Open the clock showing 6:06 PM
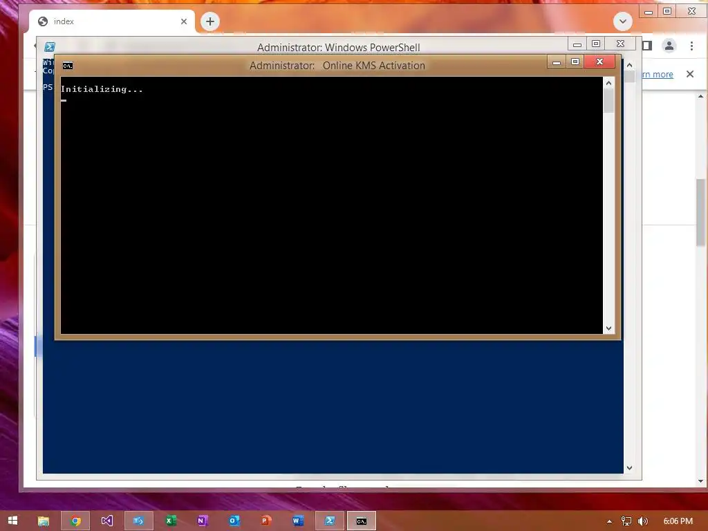This screenshot has width=708, height=531. pos(678,521)
